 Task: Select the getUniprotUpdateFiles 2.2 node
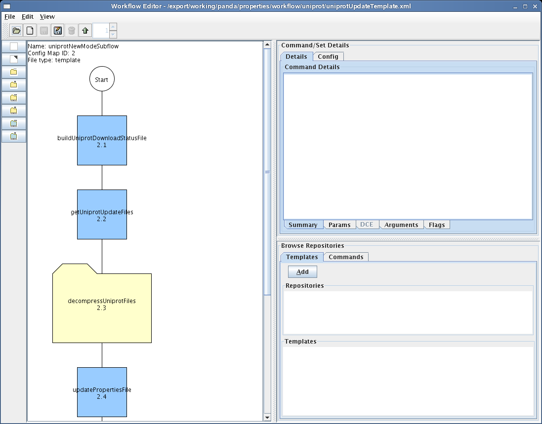point(102,214)
